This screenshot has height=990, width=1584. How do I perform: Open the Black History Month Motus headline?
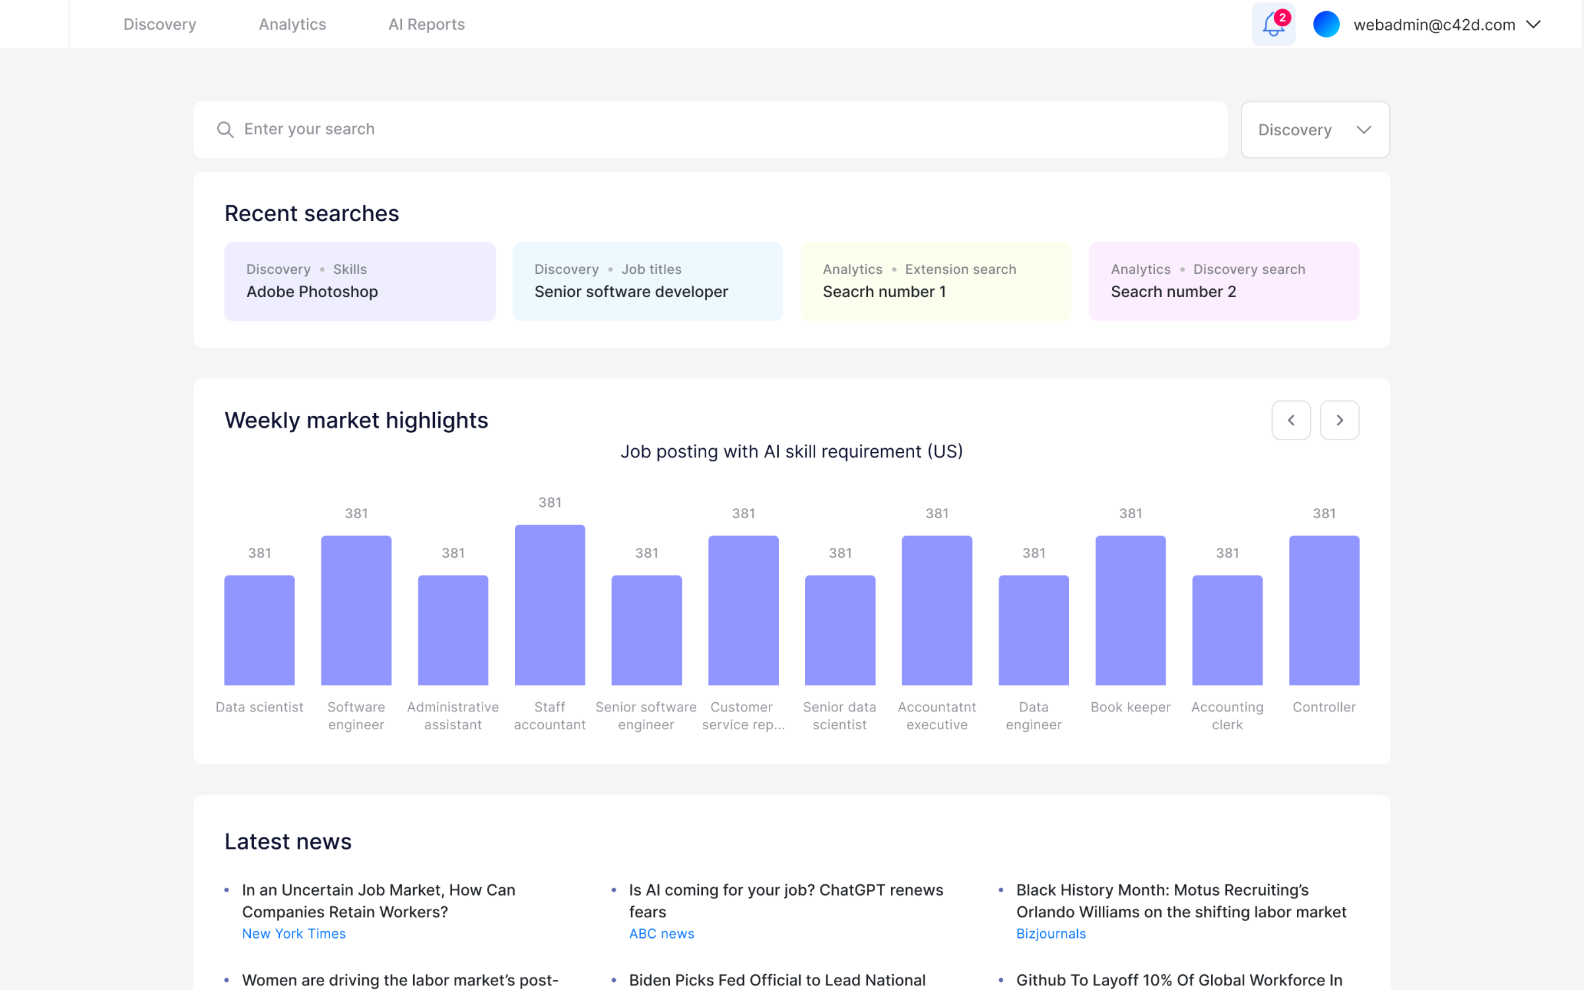1181,900
